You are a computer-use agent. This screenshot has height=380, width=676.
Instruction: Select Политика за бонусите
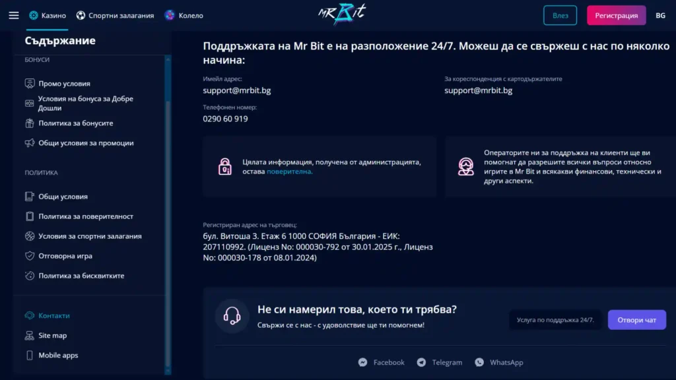coord(76,123)
